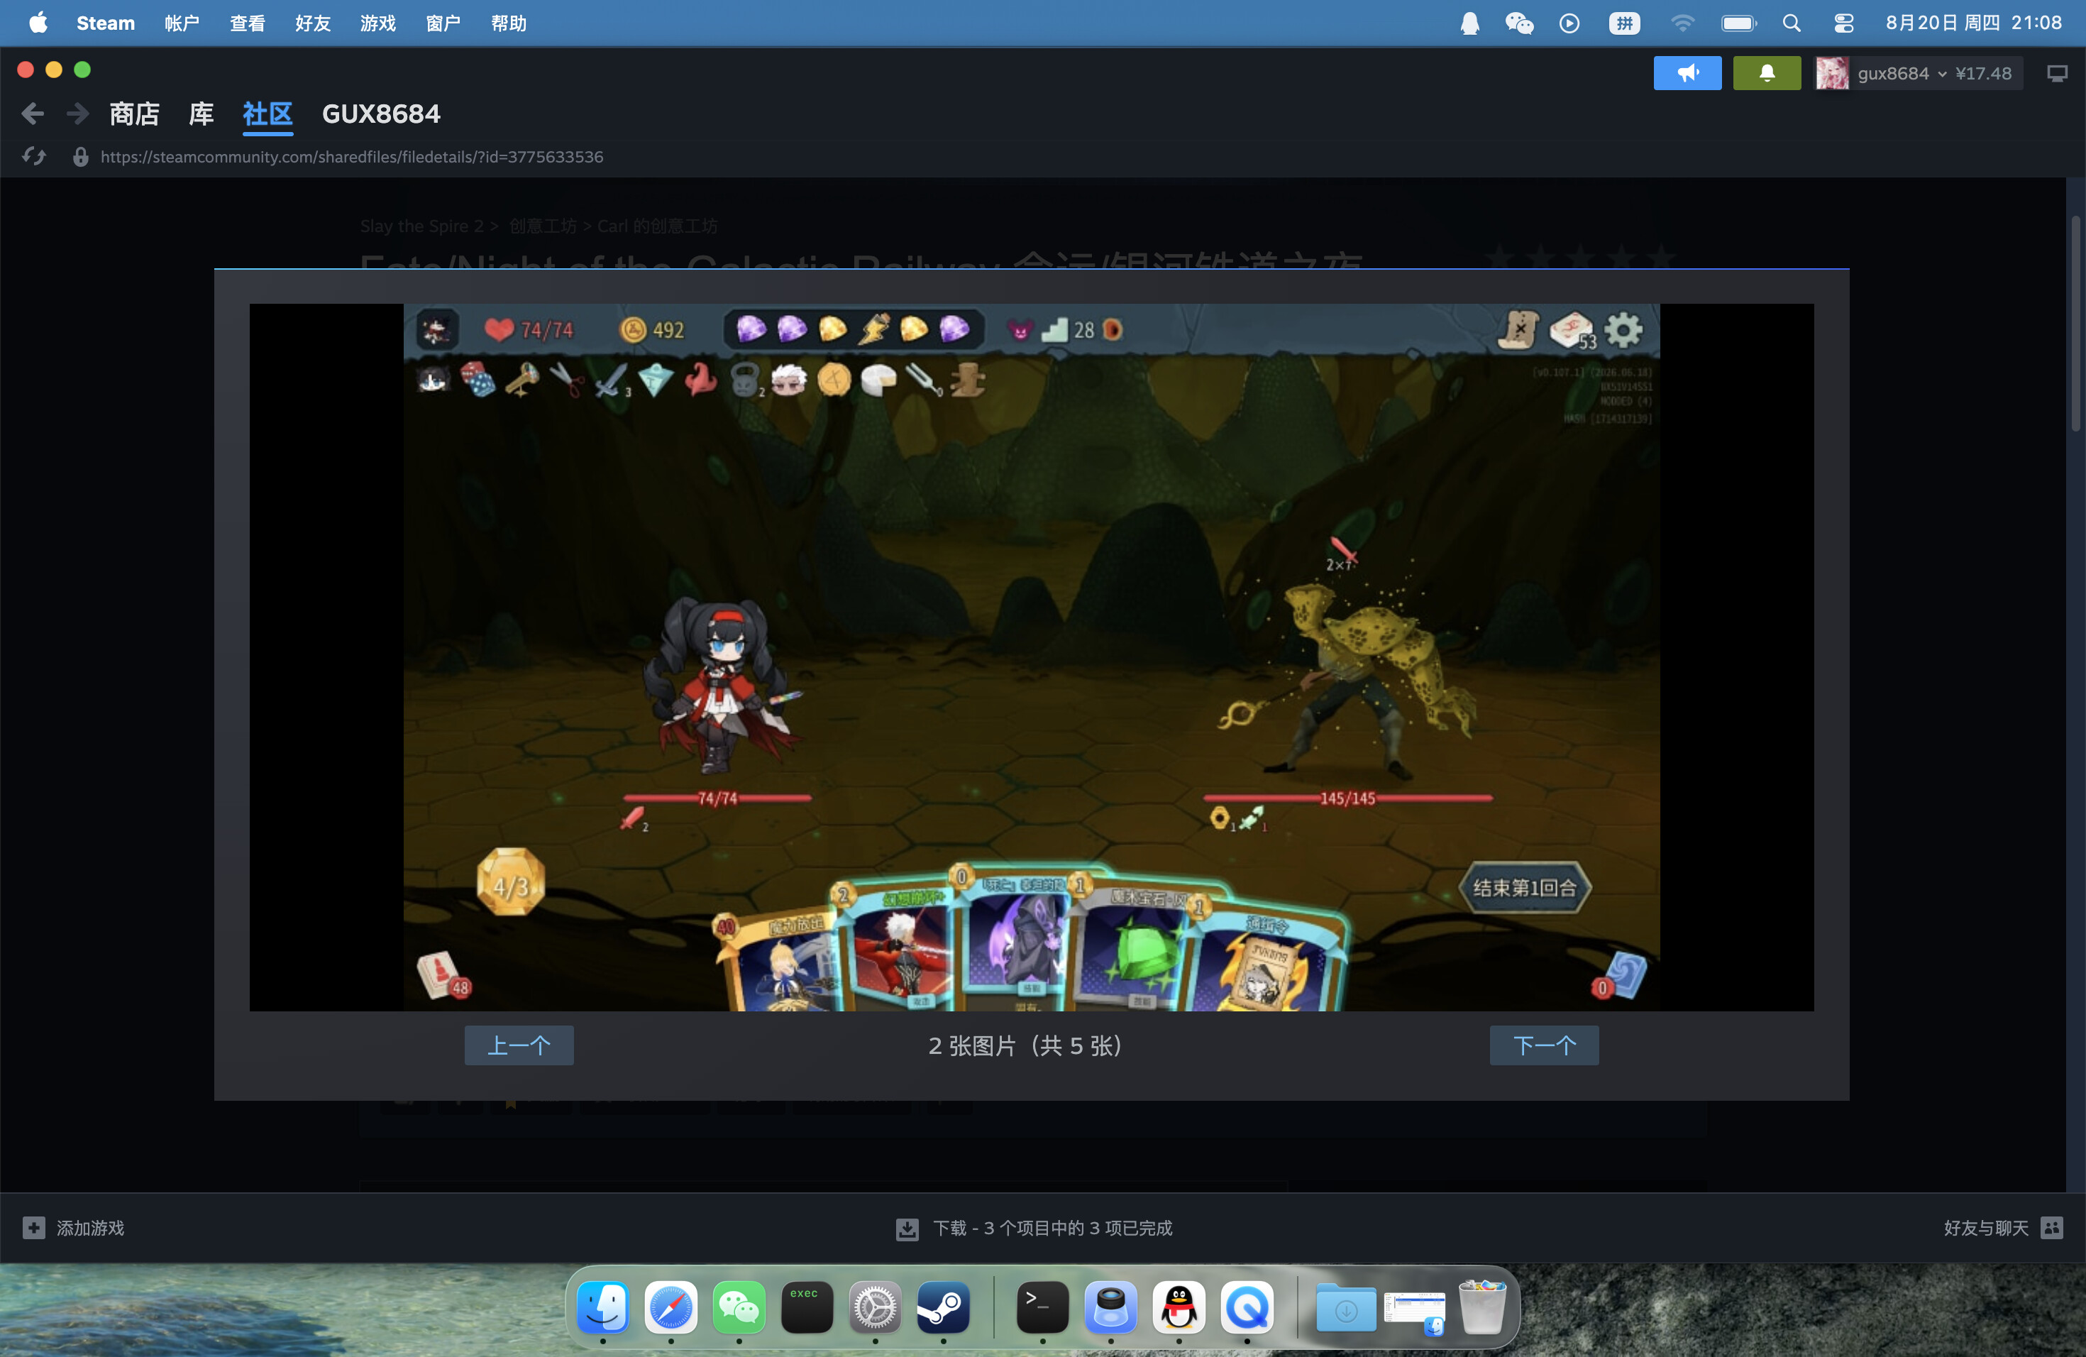Open the black exec app in Dock
Image resolution: width=2086 pixels, height=1357 pixels.
pyautogui.click(x=806, y=1307)
